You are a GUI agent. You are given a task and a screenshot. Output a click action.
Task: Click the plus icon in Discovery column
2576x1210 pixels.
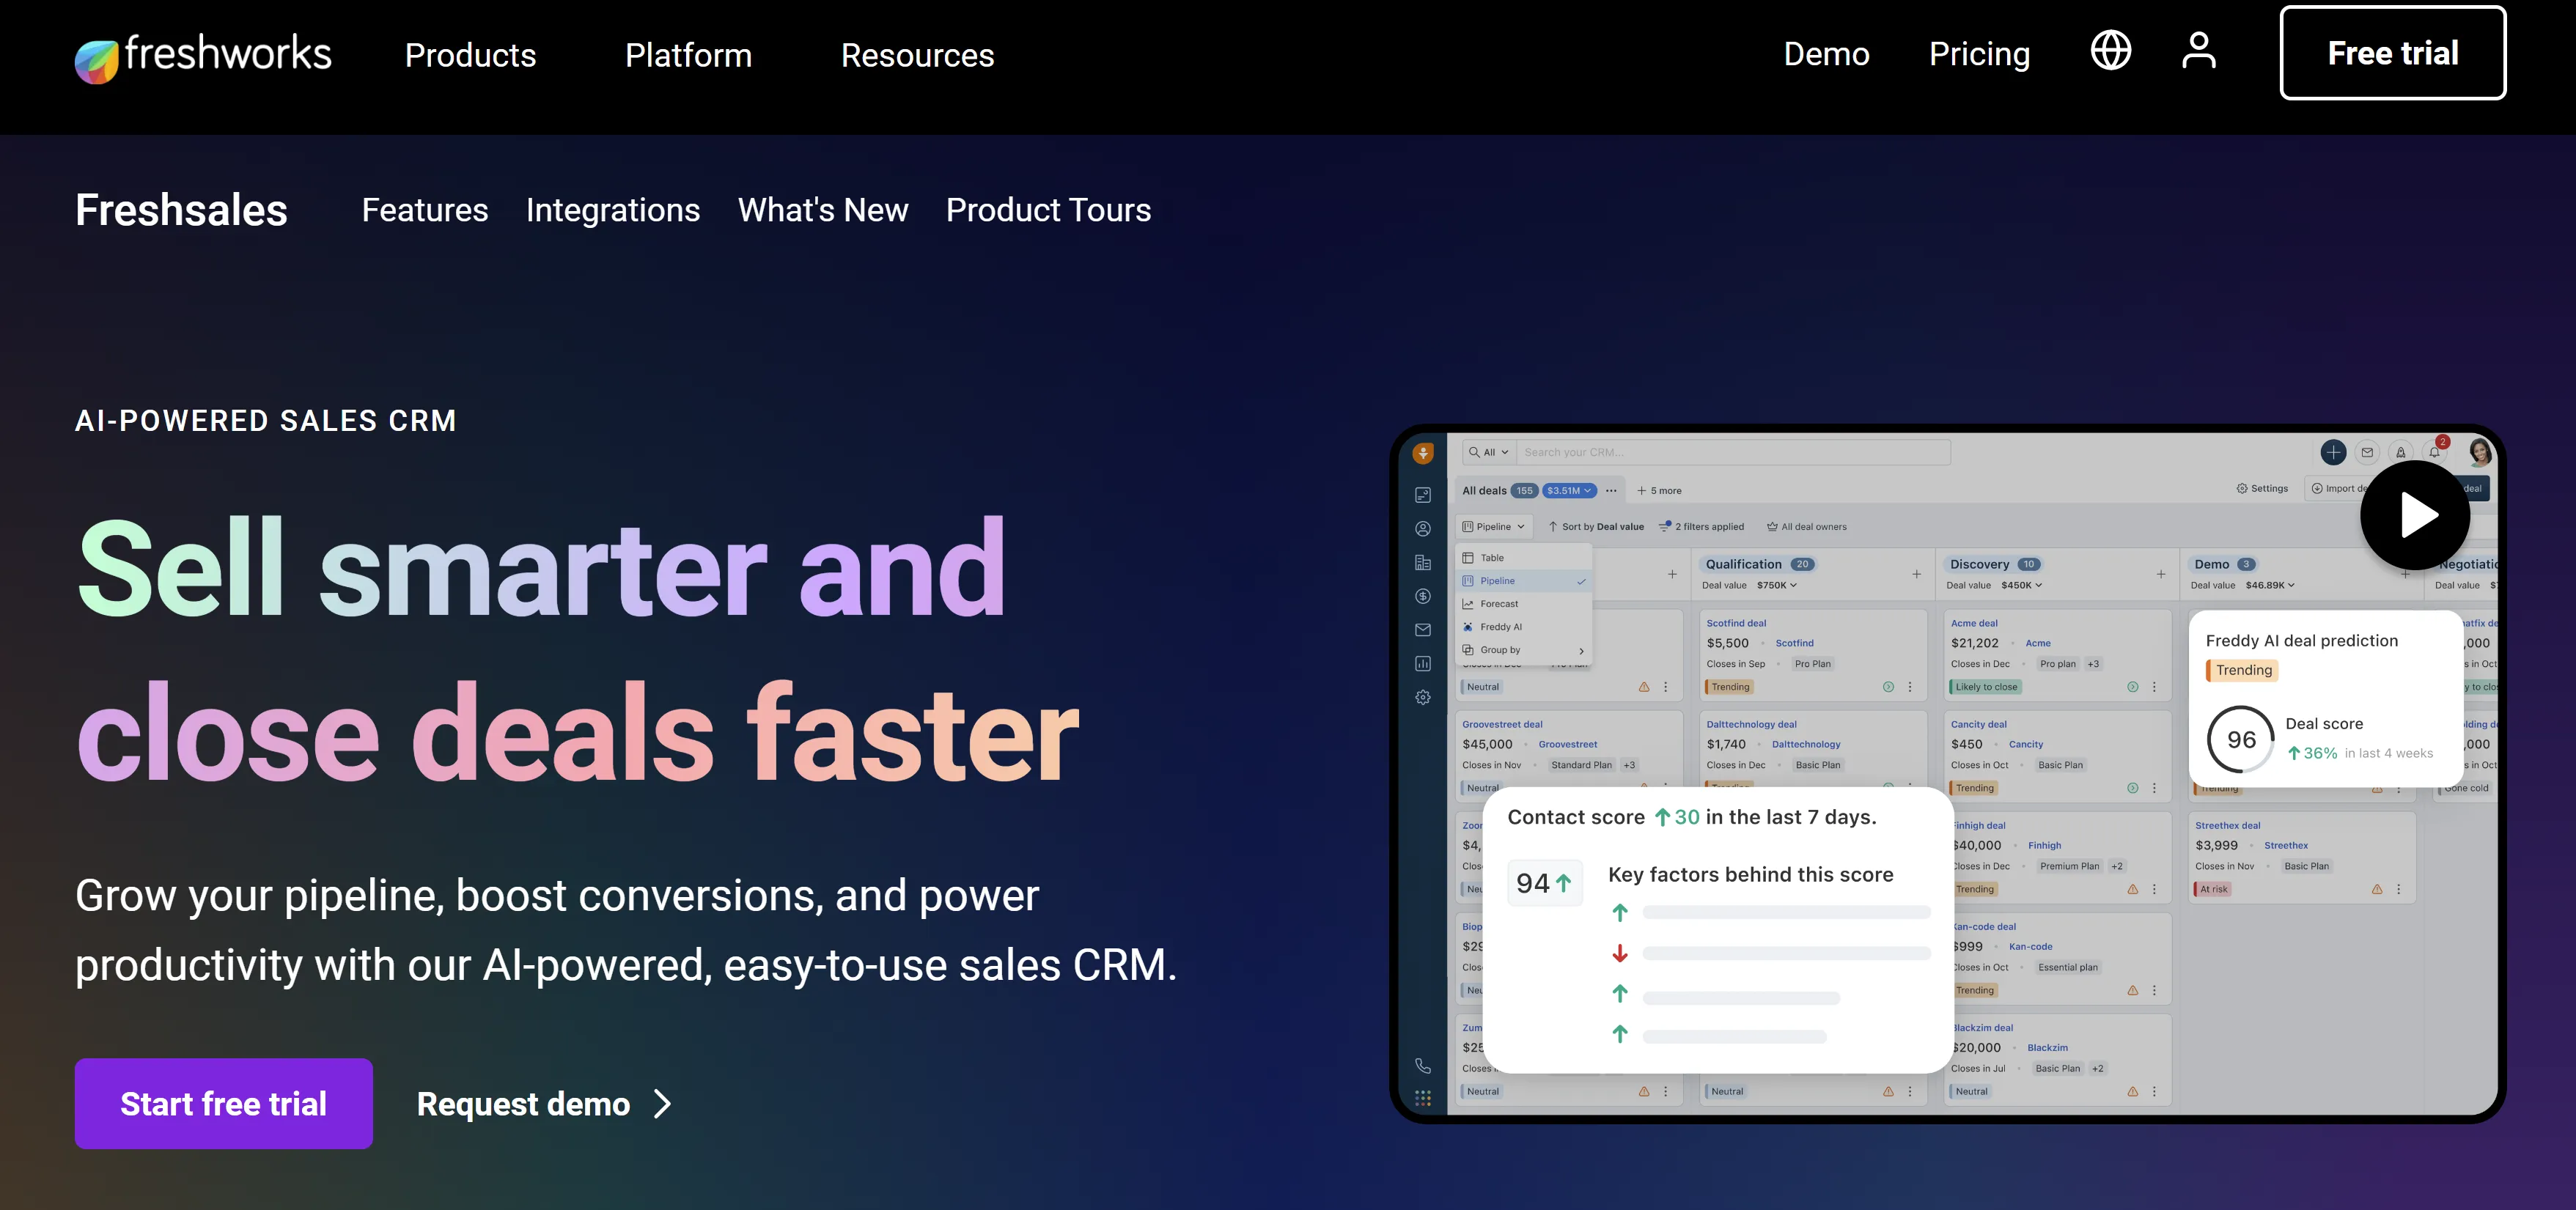pos(2161,574)
